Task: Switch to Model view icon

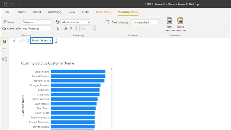Action: [4, 60]
